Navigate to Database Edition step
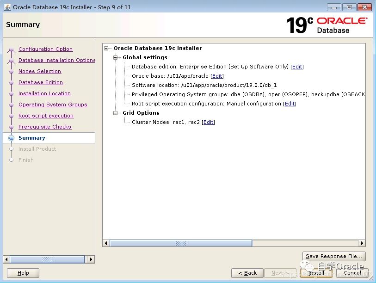376x283 pixels. point(41,82)
